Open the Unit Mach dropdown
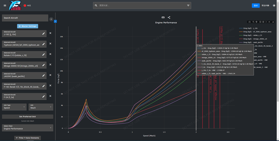Viewport: 279px width, 141px height. click(x=41, y=107)
